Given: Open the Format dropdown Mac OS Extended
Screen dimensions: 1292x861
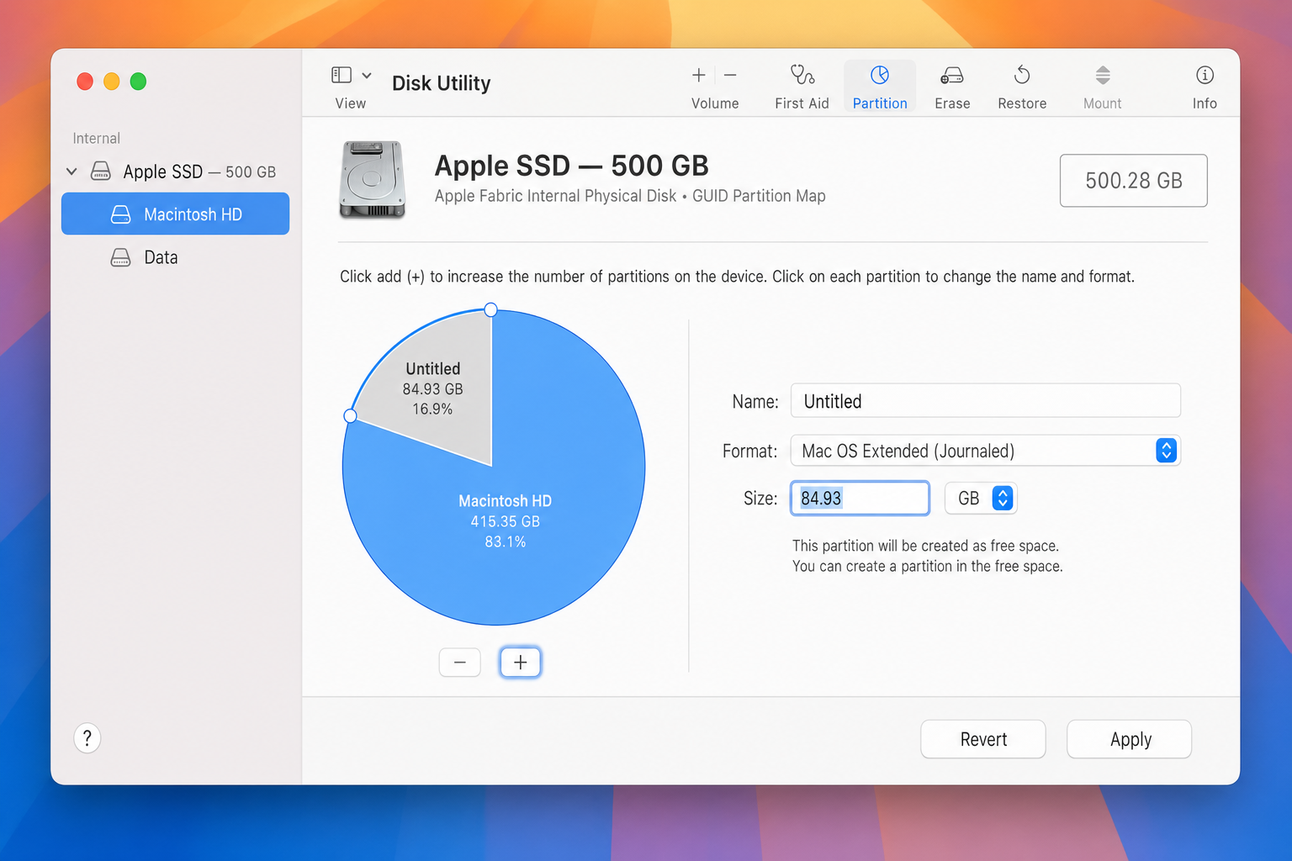Looking at the screenshot, I should [986, 451].
